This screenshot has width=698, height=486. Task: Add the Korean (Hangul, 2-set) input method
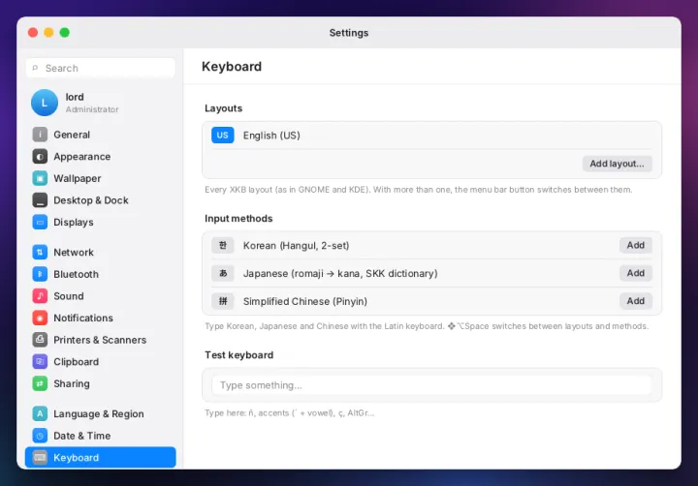pyautogui.click(x=636, y=245)
